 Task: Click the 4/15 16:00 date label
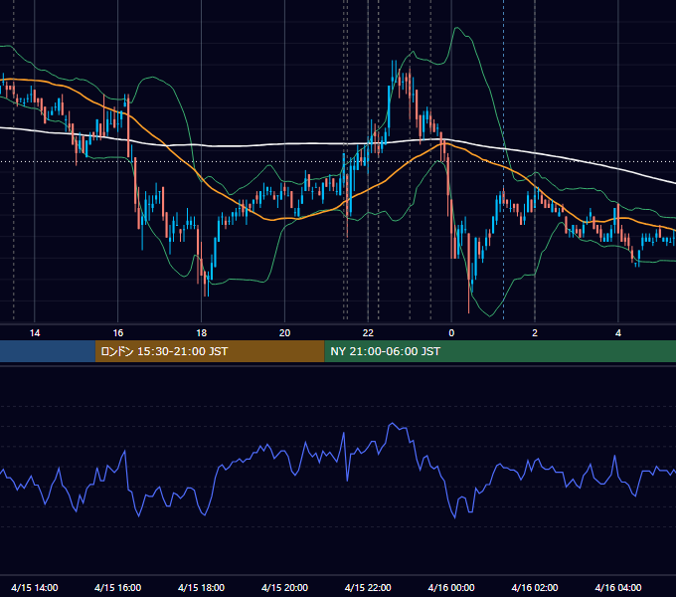(117, 587)
